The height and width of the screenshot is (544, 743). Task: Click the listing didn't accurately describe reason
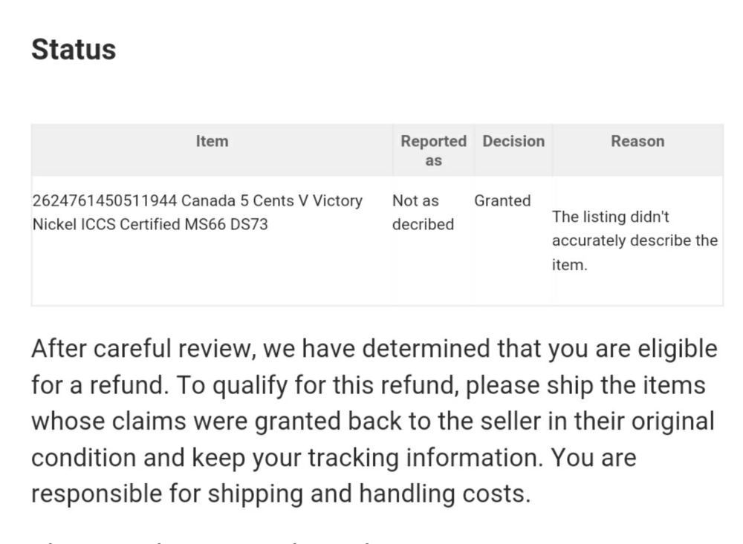pyautogui.click(x=635, y=240)
